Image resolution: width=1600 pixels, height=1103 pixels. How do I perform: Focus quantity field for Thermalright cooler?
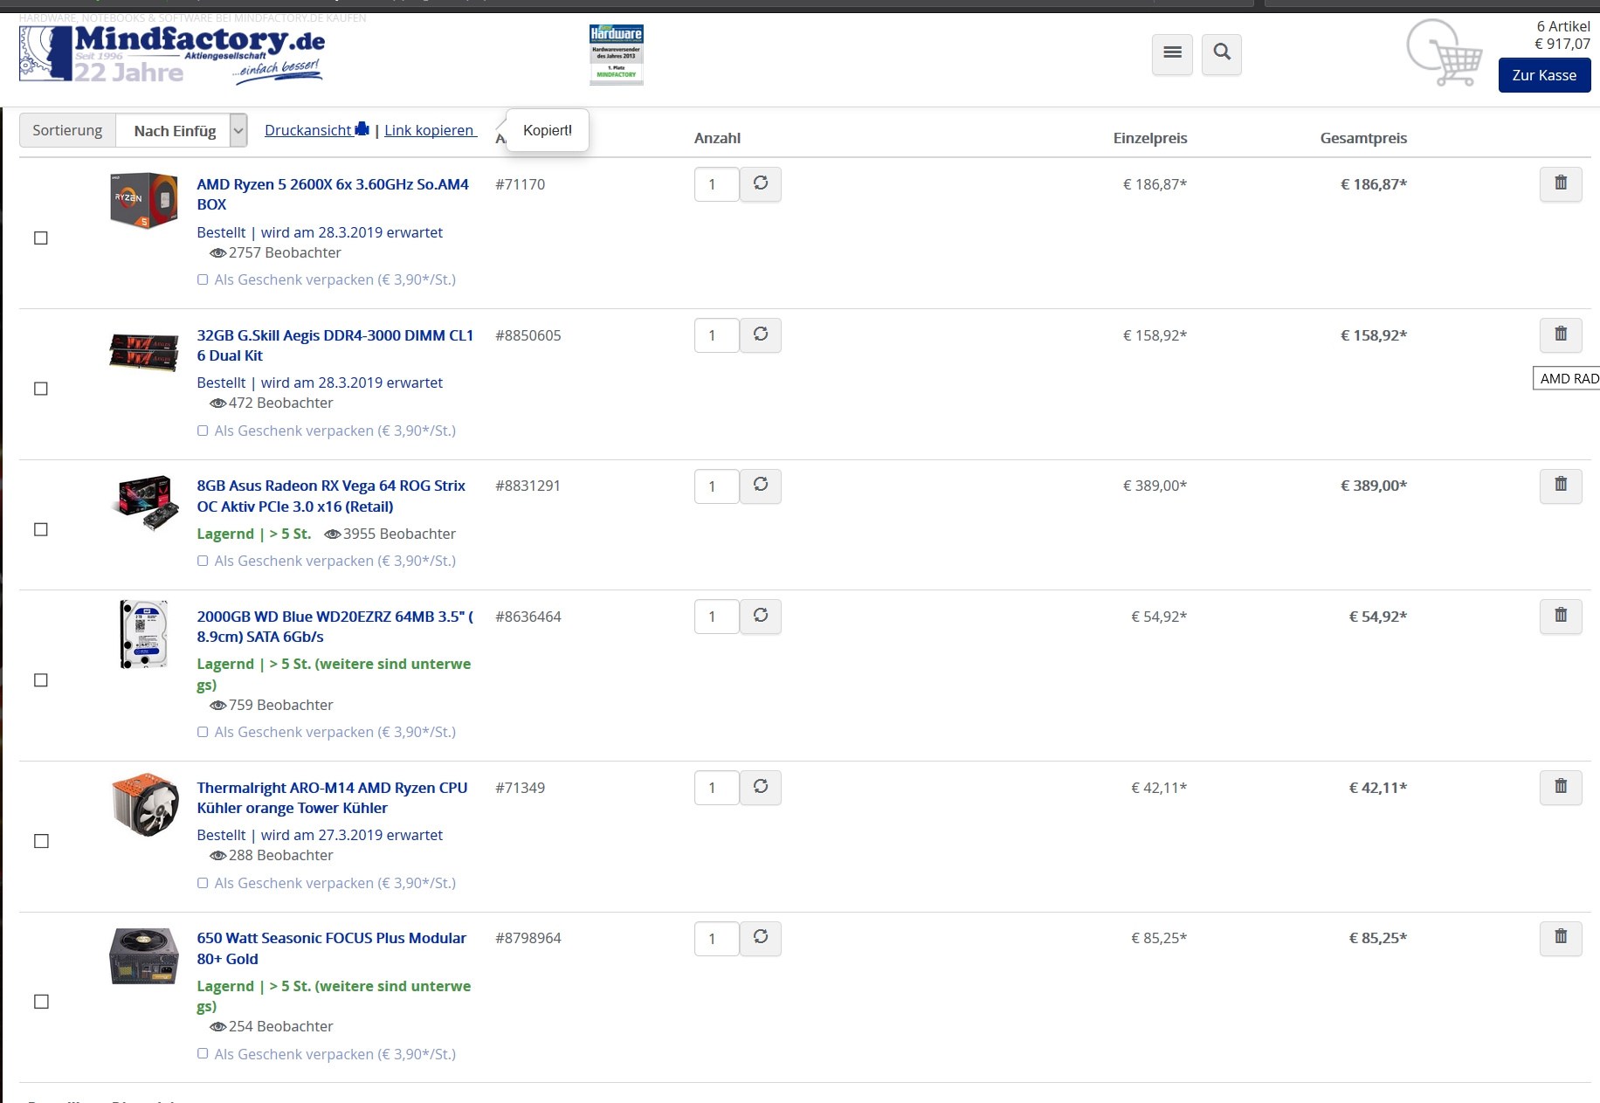[x=716, y=788]
